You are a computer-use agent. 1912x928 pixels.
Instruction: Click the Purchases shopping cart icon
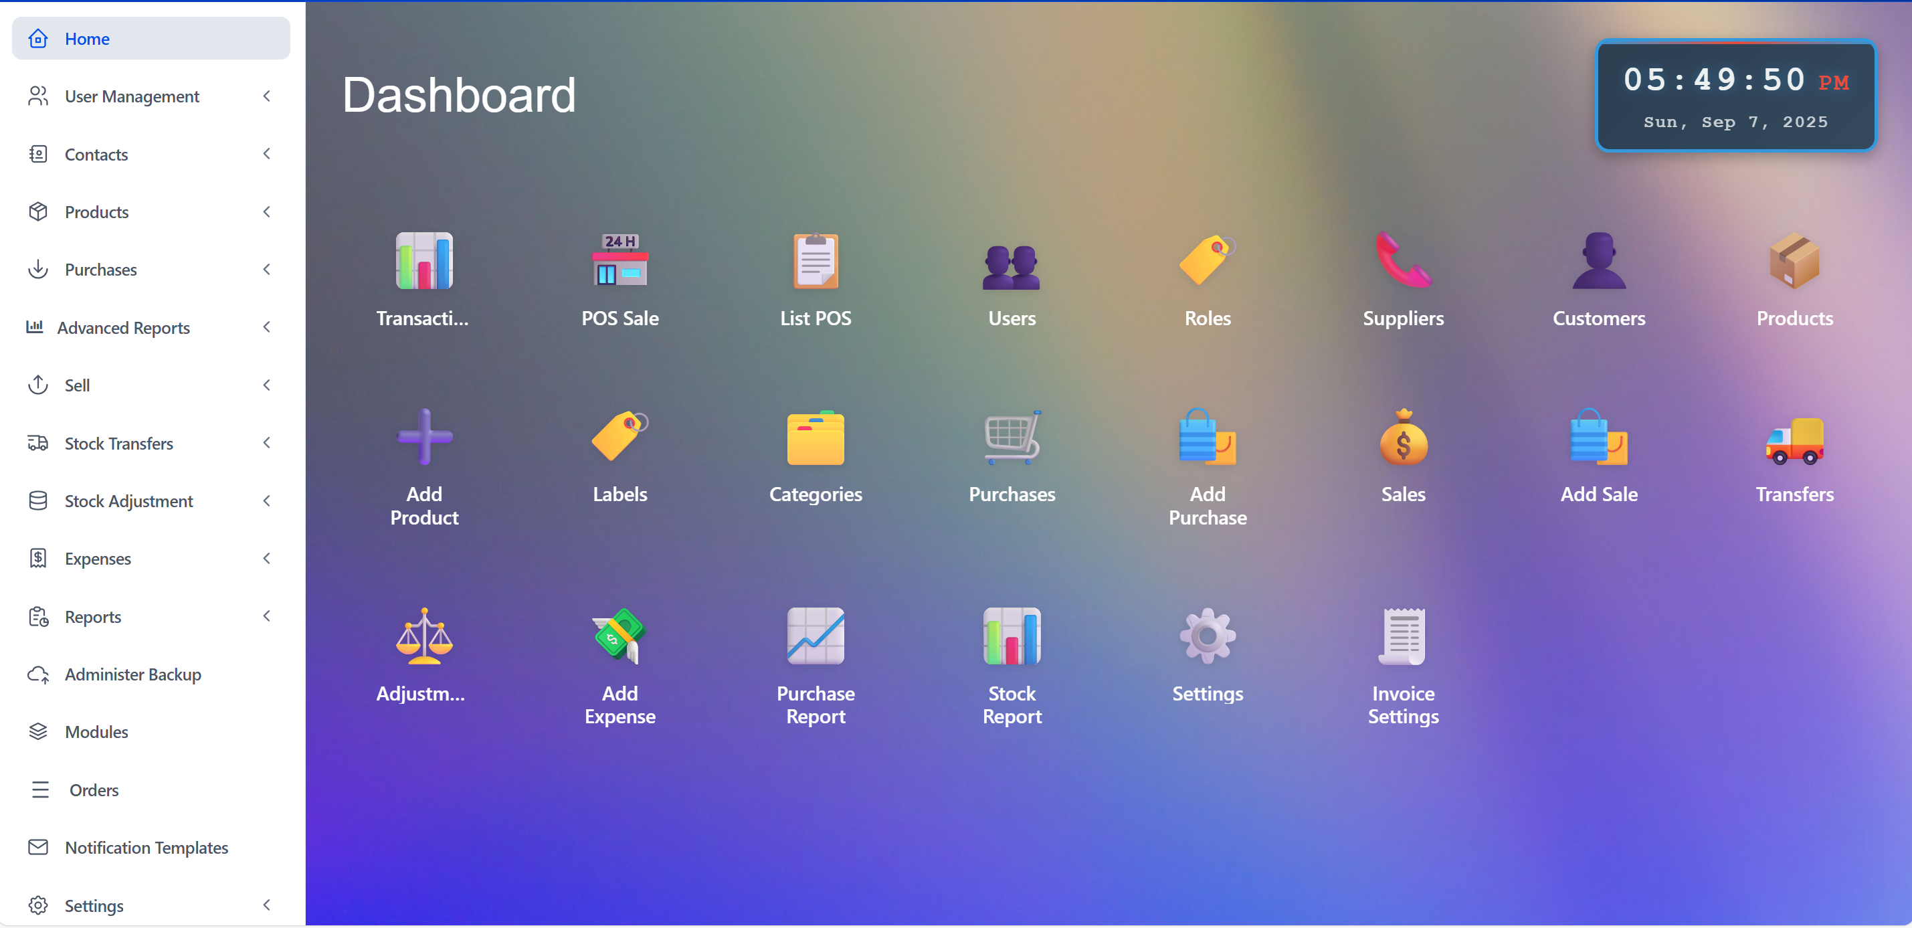1012,439
